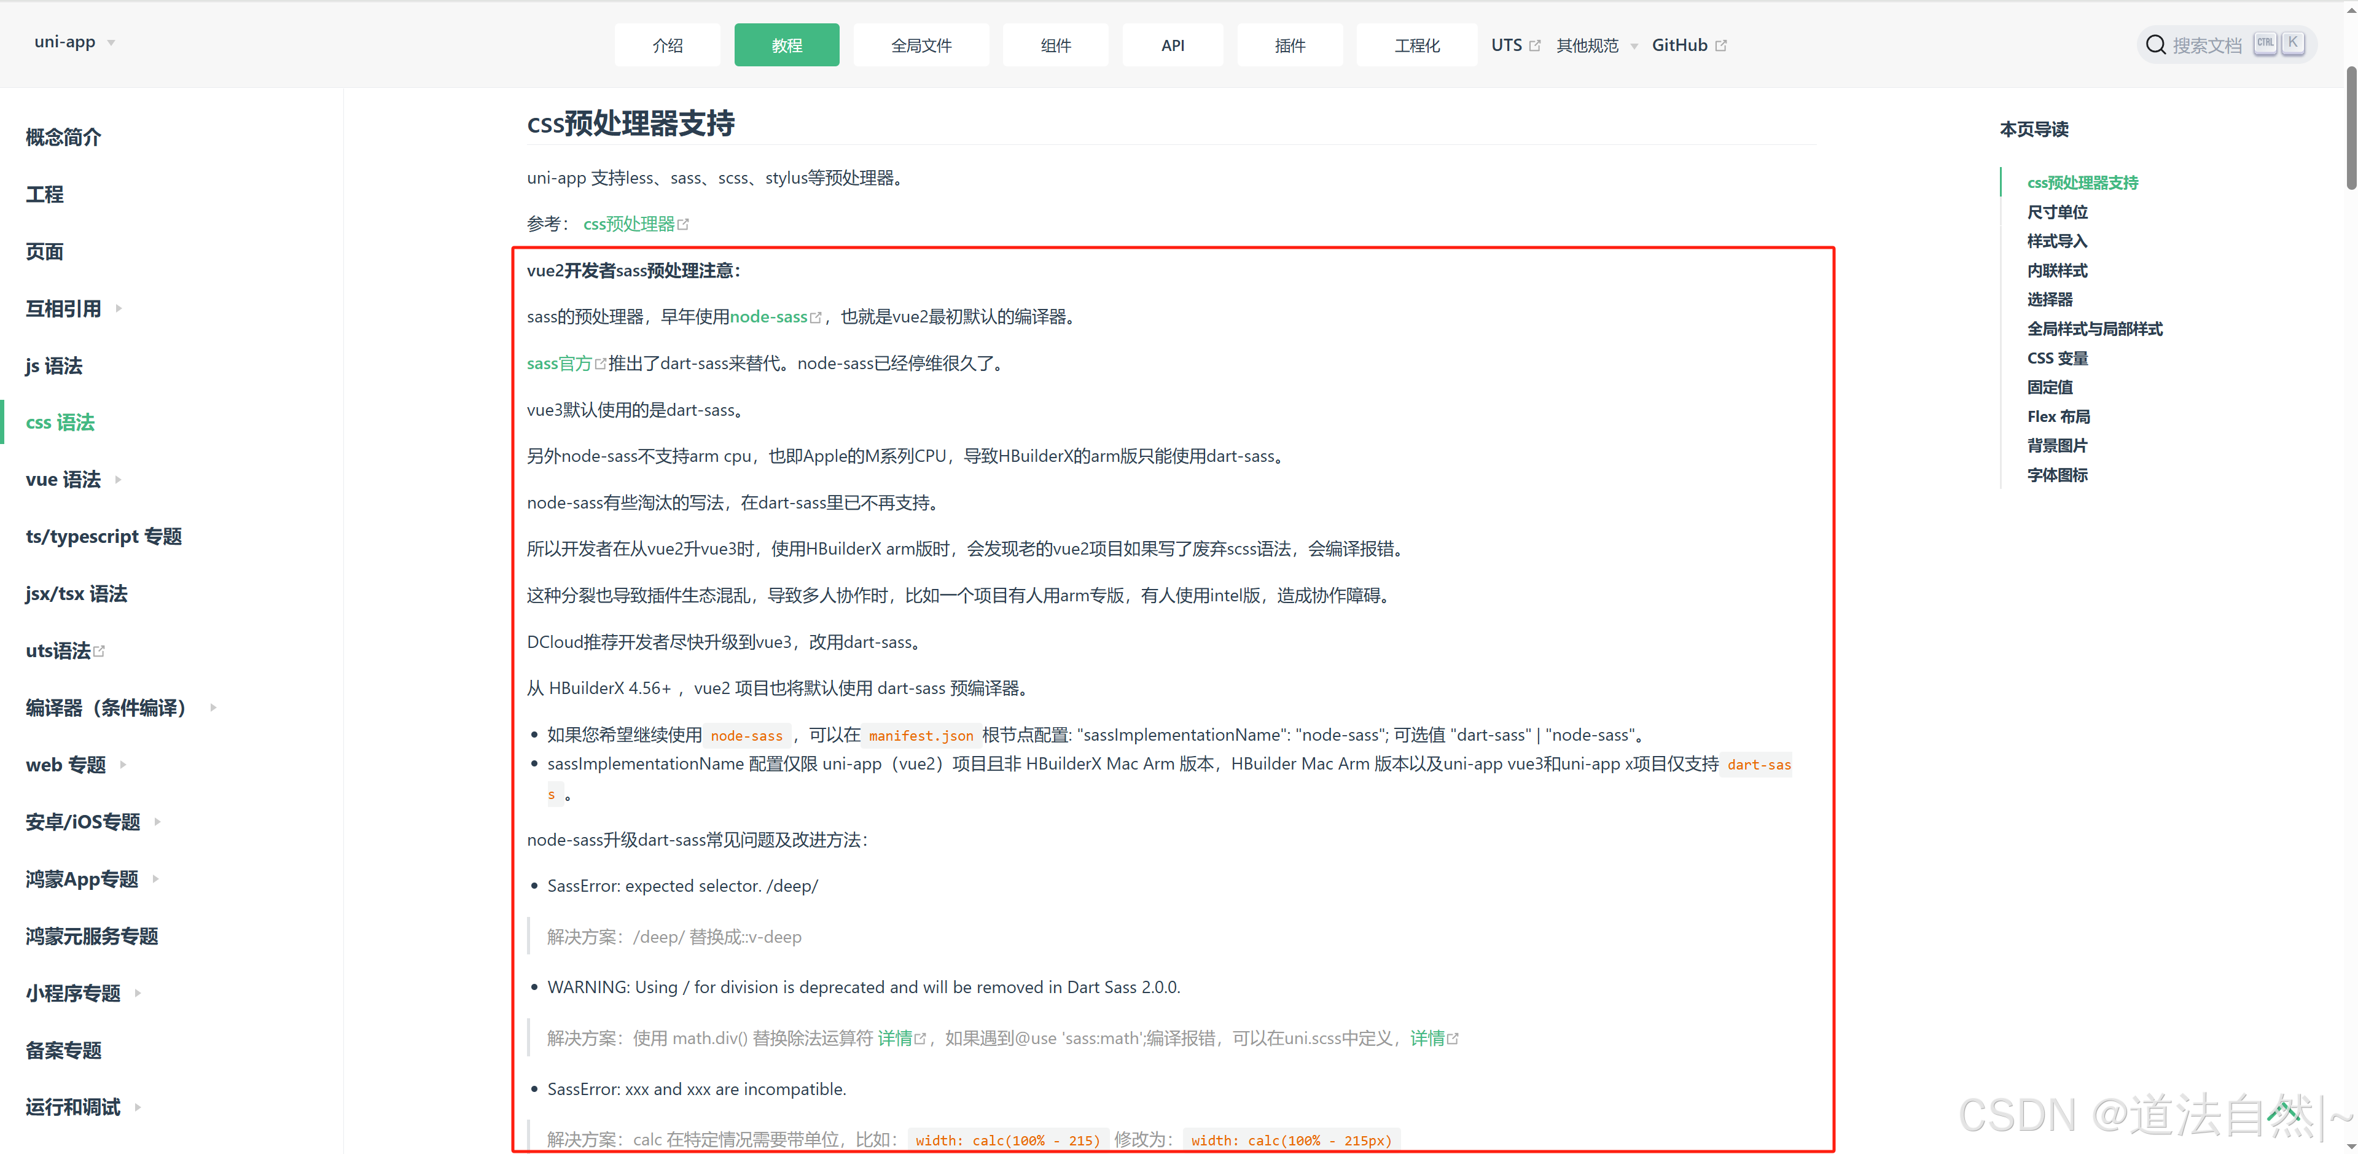Click the external link icon beside UTS
Image resolution: width=2358 pixels, height=1154 pixels.
pyautogui.click(x=1535, y=46)
